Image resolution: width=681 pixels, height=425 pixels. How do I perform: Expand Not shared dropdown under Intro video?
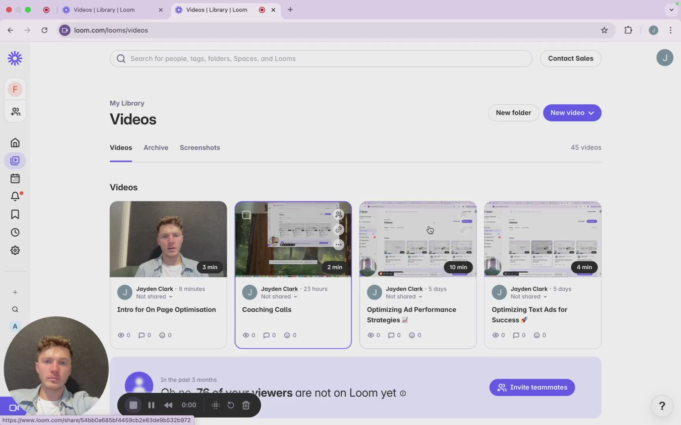coord(154,297)
